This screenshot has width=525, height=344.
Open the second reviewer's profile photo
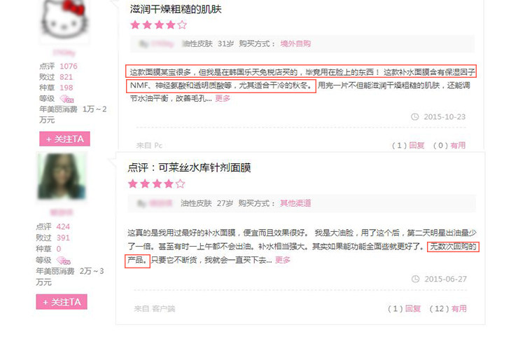pos(62,176)
